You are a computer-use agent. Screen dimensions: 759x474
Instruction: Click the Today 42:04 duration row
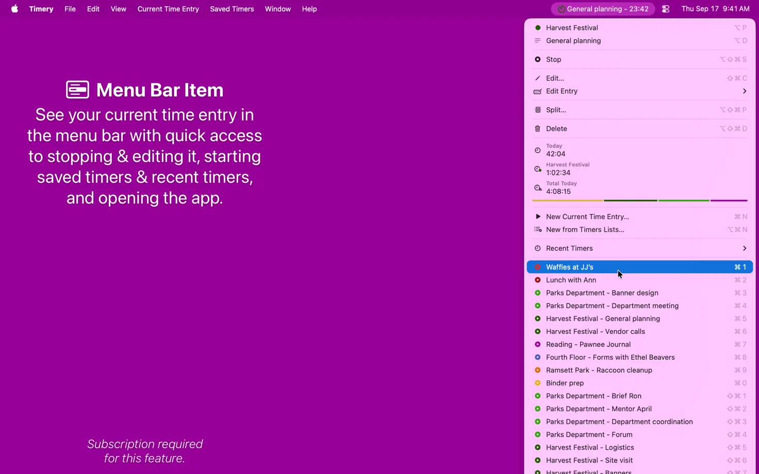pyautogui.click(x=640, y=150)
